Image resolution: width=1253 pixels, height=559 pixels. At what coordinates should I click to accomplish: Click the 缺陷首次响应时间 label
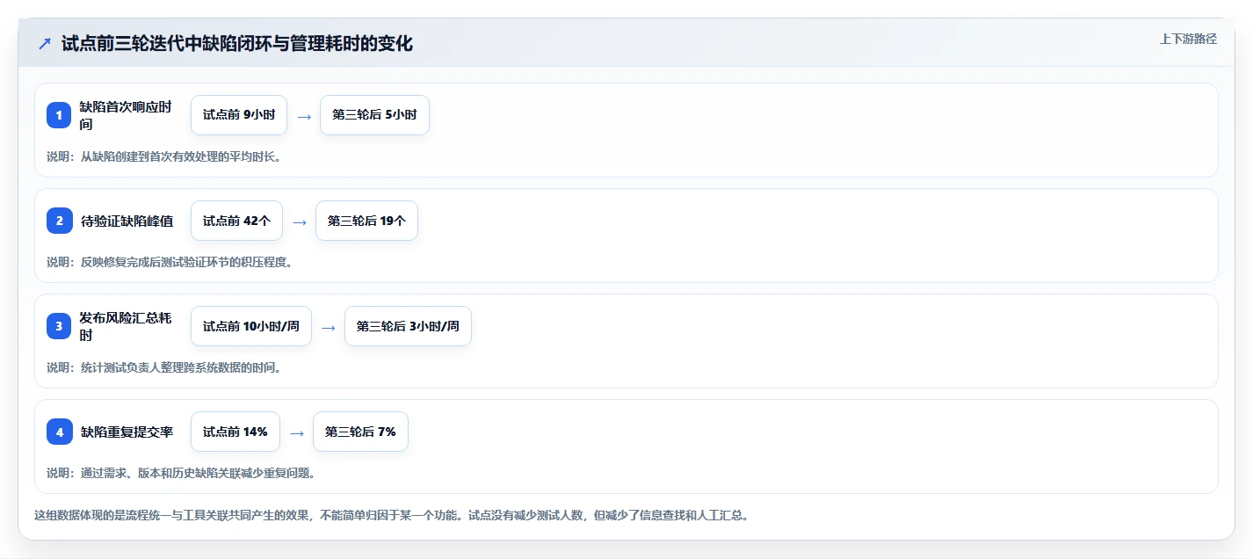[126, 115]
